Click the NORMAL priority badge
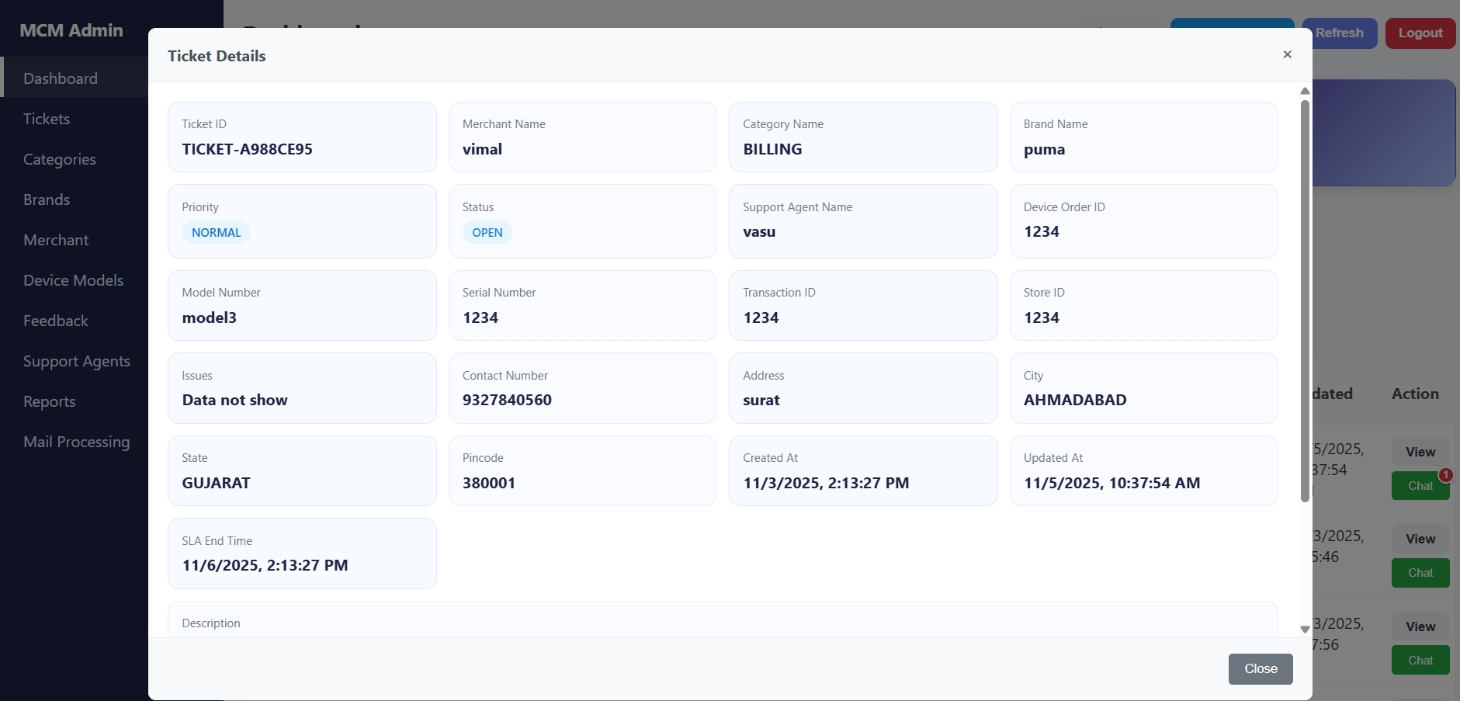This screenshot has width=1460, height=701. click(x=216, y=232)
